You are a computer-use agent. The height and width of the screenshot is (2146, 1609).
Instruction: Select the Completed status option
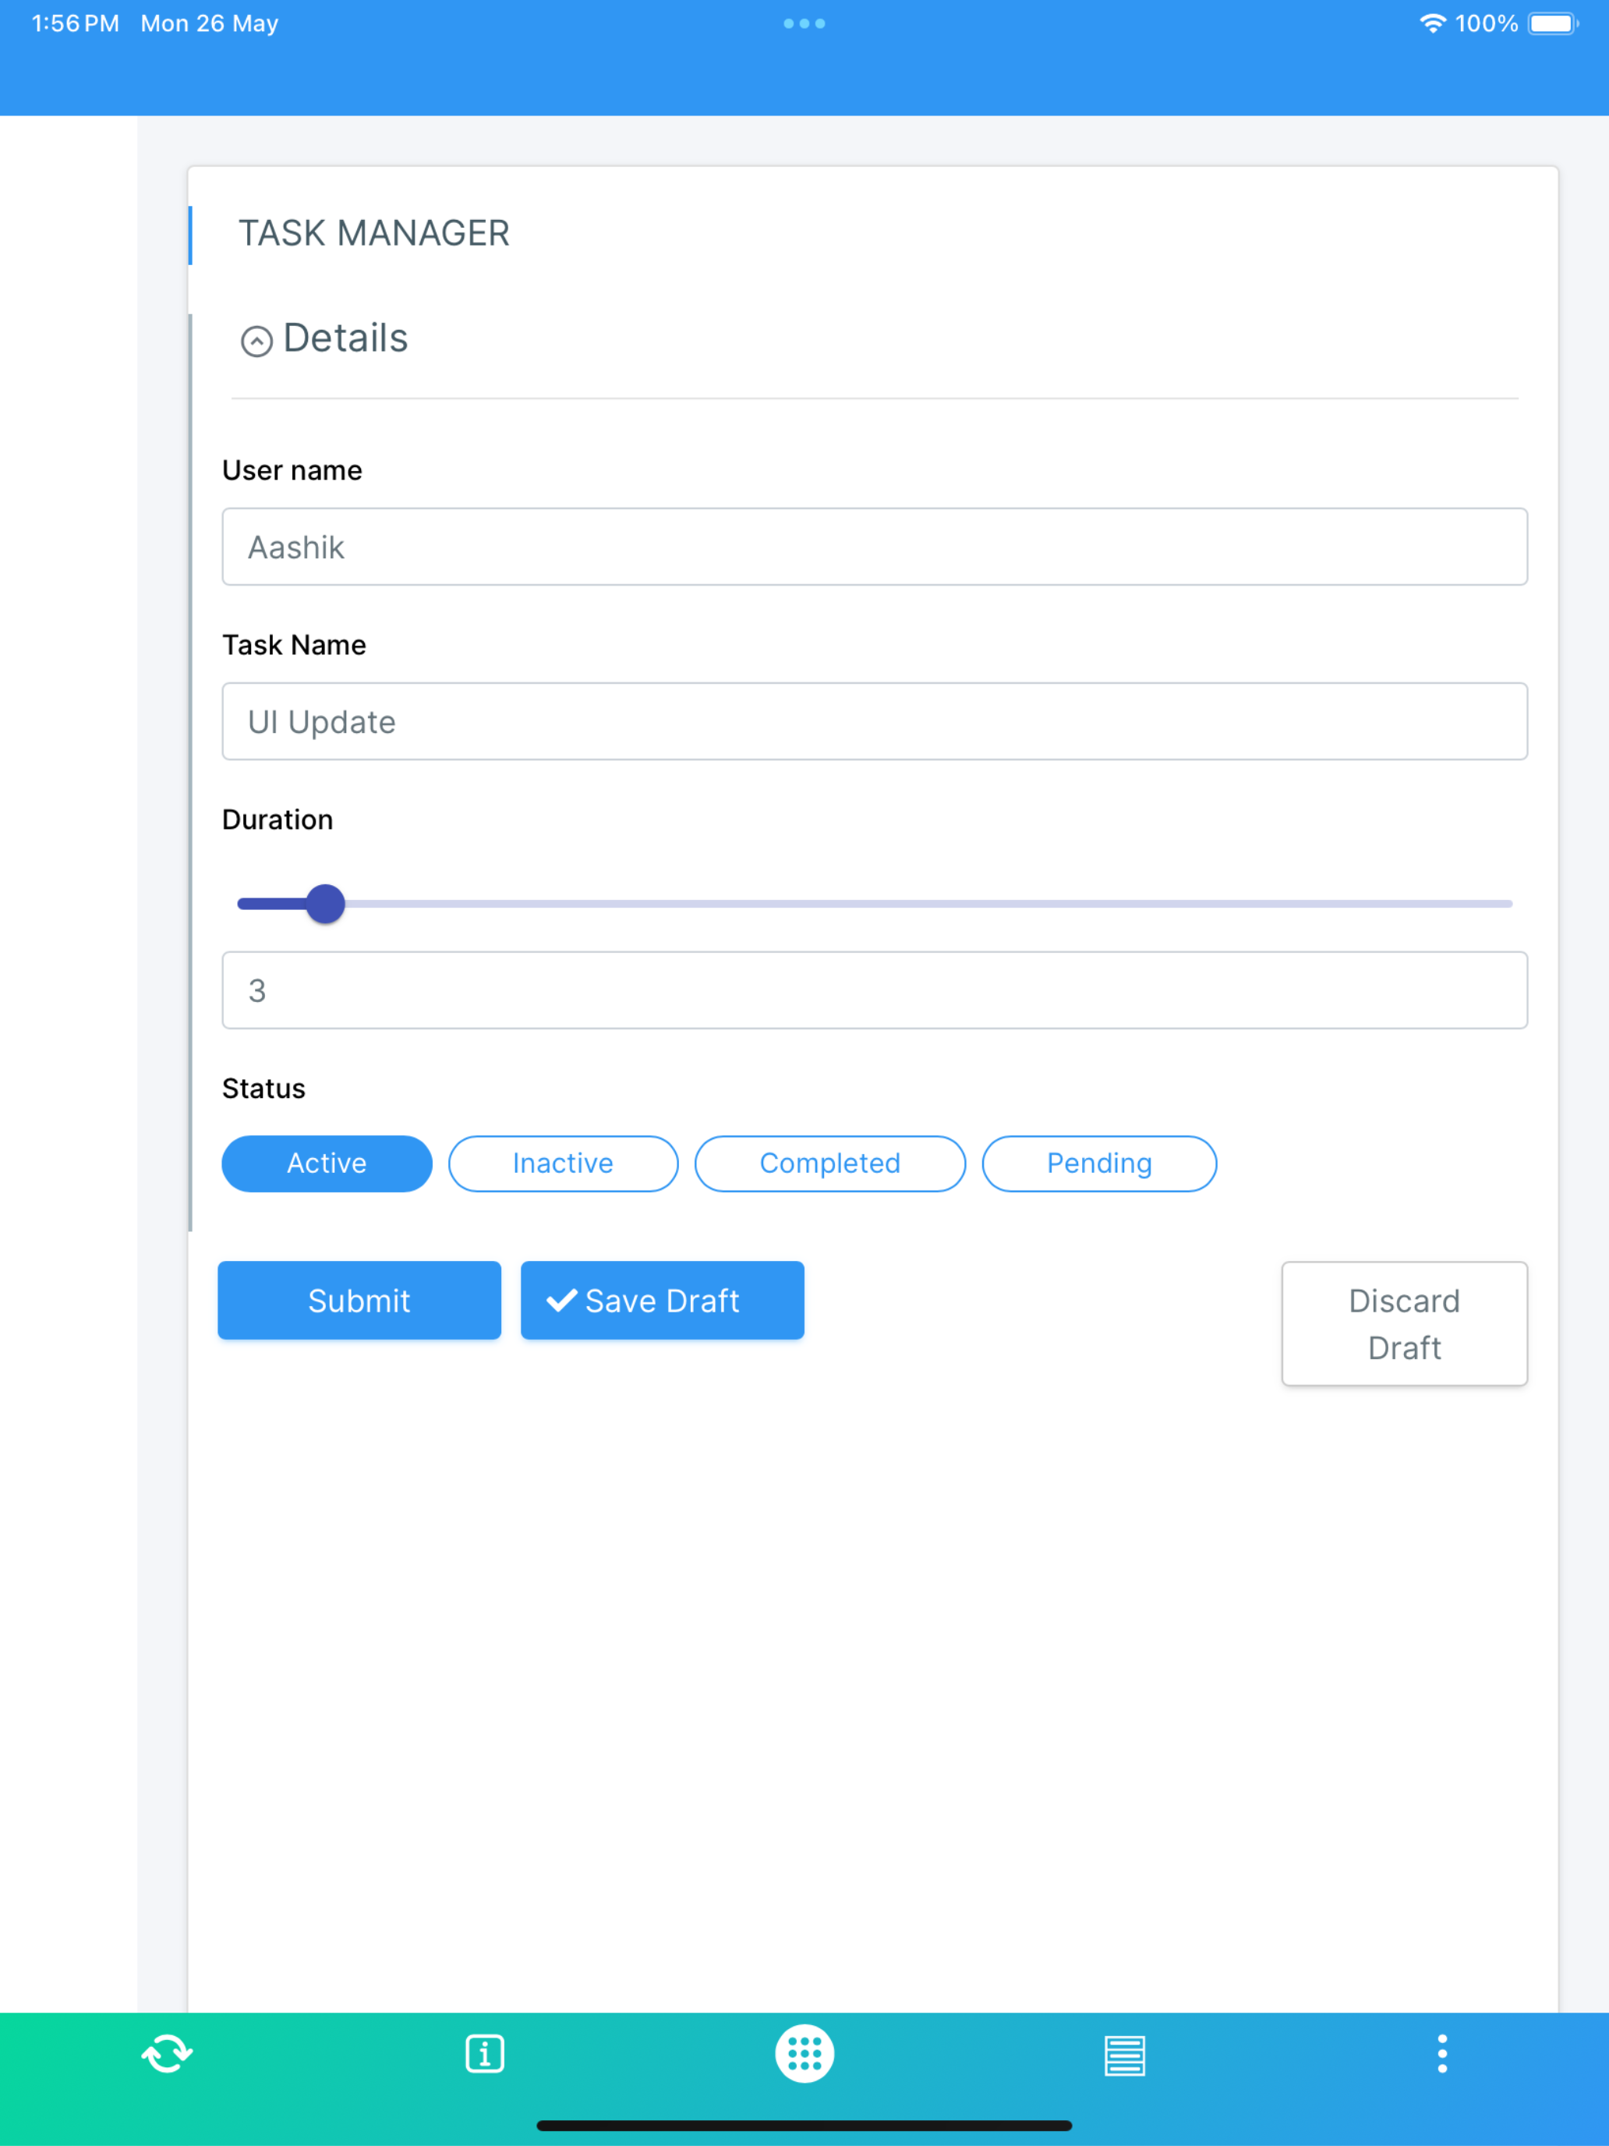[830, 1163]
